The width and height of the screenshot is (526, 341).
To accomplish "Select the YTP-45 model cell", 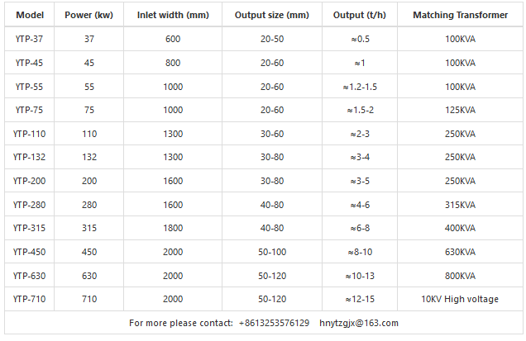I will [x=30, y=63].
